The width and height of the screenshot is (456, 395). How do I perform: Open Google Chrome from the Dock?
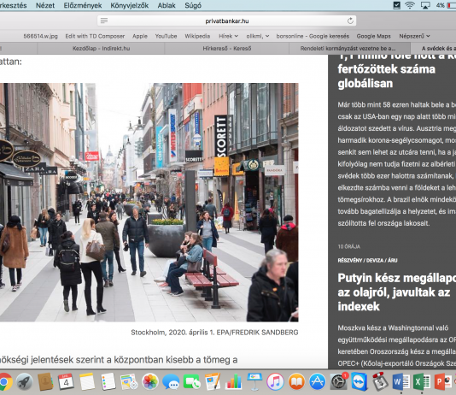4,381
